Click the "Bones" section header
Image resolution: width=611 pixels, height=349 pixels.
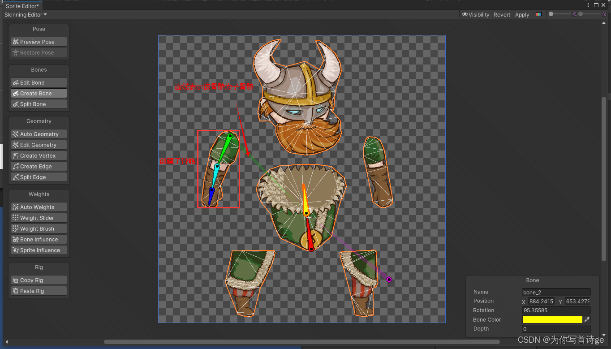[39, 69]
